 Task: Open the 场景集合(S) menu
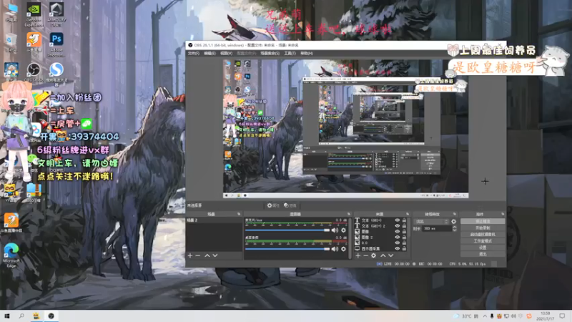pos(270,53)
